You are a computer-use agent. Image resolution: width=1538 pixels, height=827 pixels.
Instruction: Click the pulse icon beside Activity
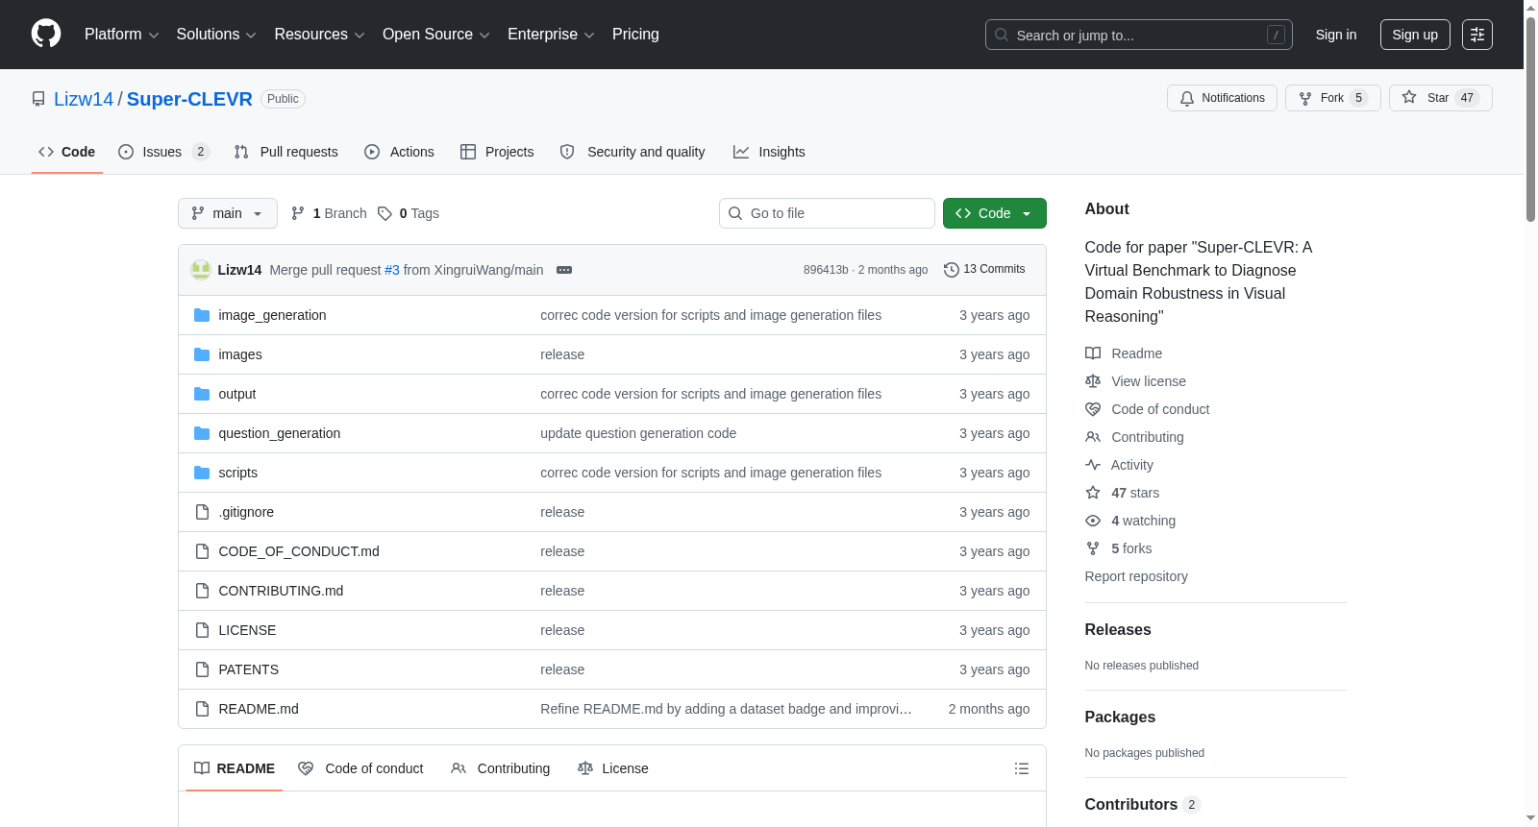(x=1093, y=465)
